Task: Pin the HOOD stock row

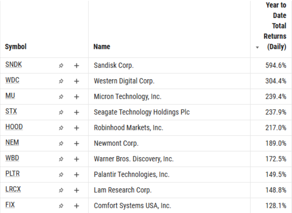Action: pyautogui.click(x=61, y=128)
